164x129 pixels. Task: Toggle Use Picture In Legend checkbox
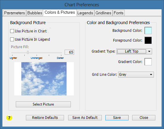coord(12,39)
